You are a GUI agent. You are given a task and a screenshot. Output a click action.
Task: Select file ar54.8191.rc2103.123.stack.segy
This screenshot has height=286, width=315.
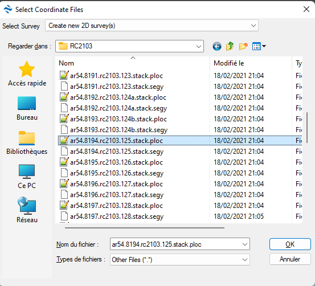(117, 87)
